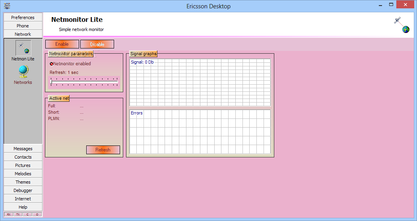Click the O status indicator
Screen dimensions: 417x221
click(37, 214)
